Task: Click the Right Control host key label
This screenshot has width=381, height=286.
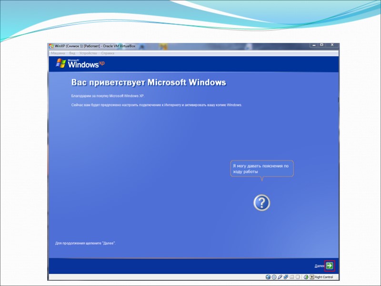Action: [324, 277]
